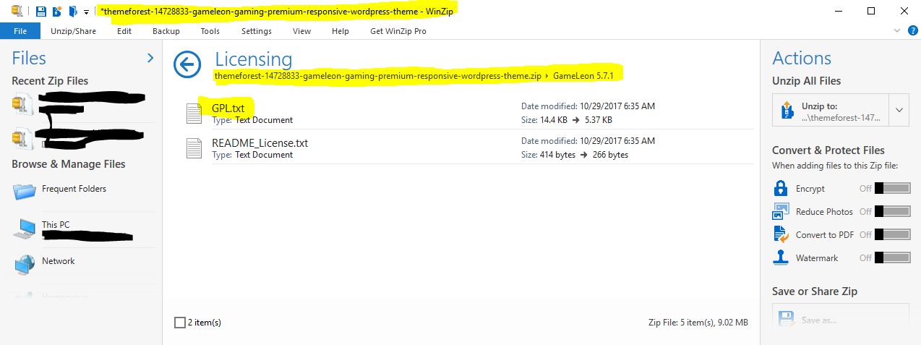Click the new zip file icon in quick access toolbar

(56, 12)
